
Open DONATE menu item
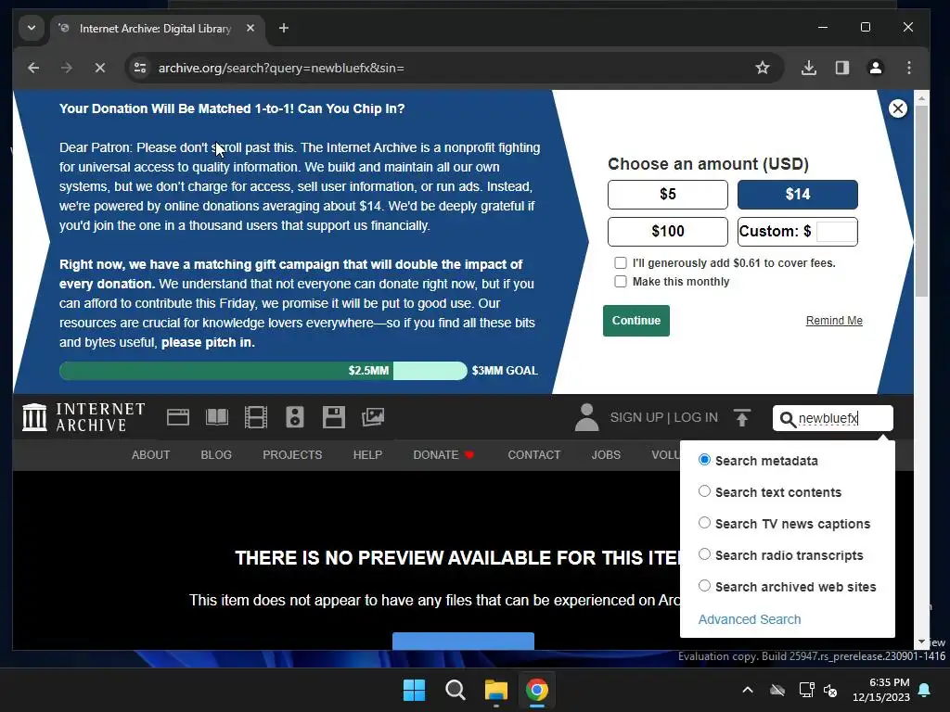[443, 454]
